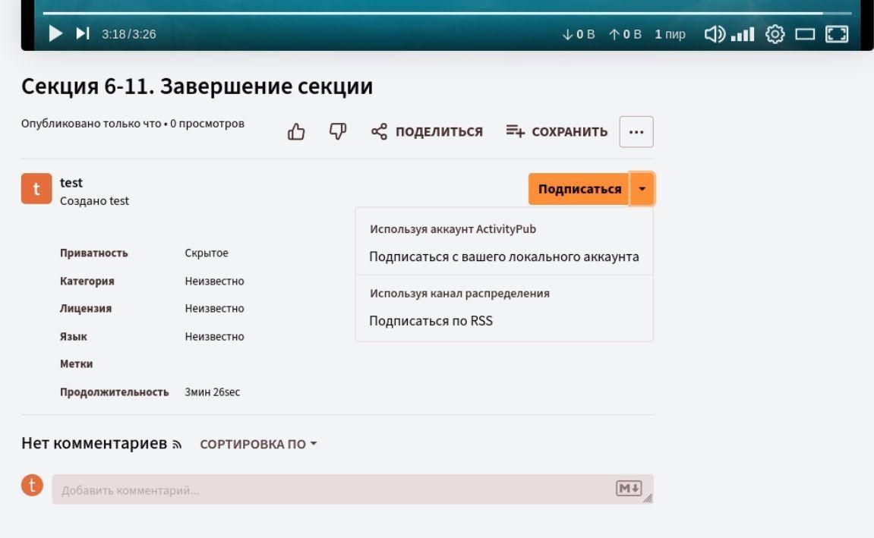Mute the video using the speaker icon

[714, 34]
